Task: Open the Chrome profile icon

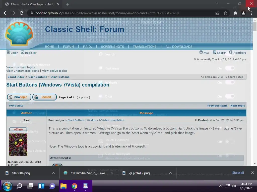Action: [x=243, y=13]
